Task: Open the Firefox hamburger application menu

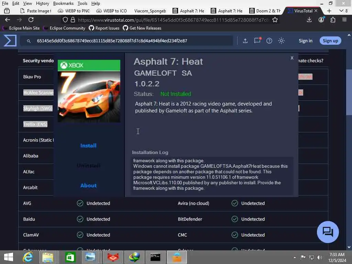Action: 344,20
